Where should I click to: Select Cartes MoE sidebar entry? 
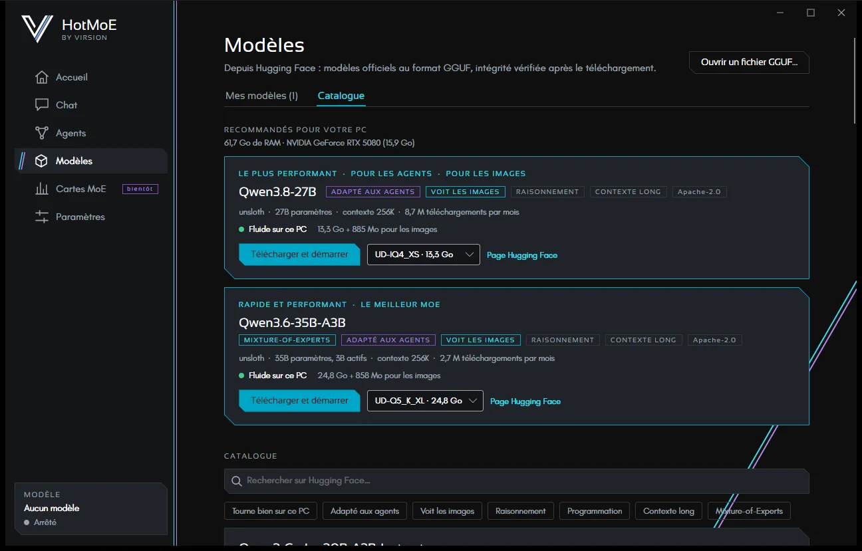(x=91, y=189)
